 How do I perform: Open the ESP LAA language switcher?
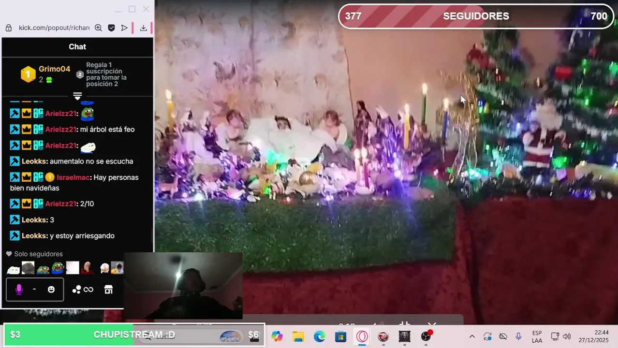[x=537, y=336]
